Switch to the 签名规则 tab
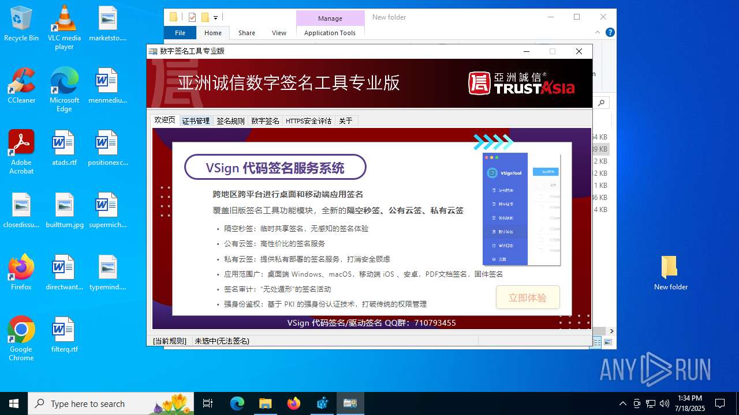Screen dimensions: 739x415 coord(230,121)
